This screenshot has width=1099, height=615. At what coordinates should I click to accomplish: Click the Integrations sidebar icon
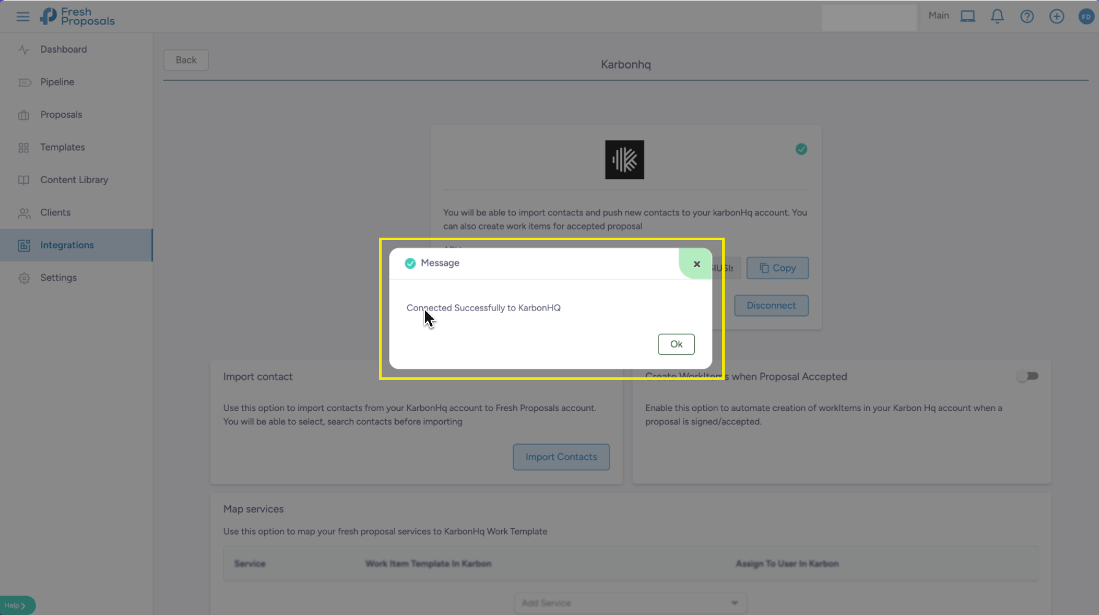pos(24,246)
